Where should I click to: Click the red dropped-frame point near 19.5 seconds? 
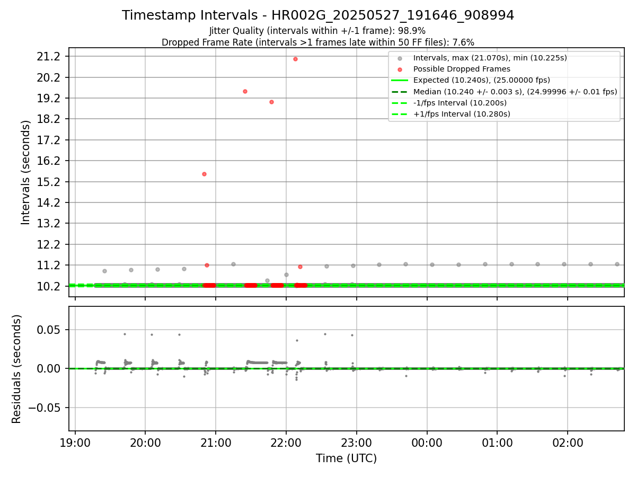click(245, 91)
